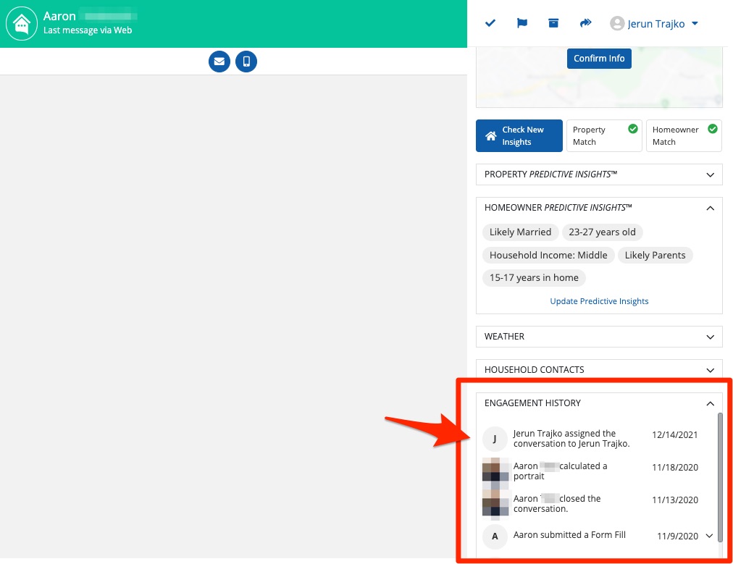
Task: Open the Jerun Trajko user dropdown
Action: click(655, 24)
